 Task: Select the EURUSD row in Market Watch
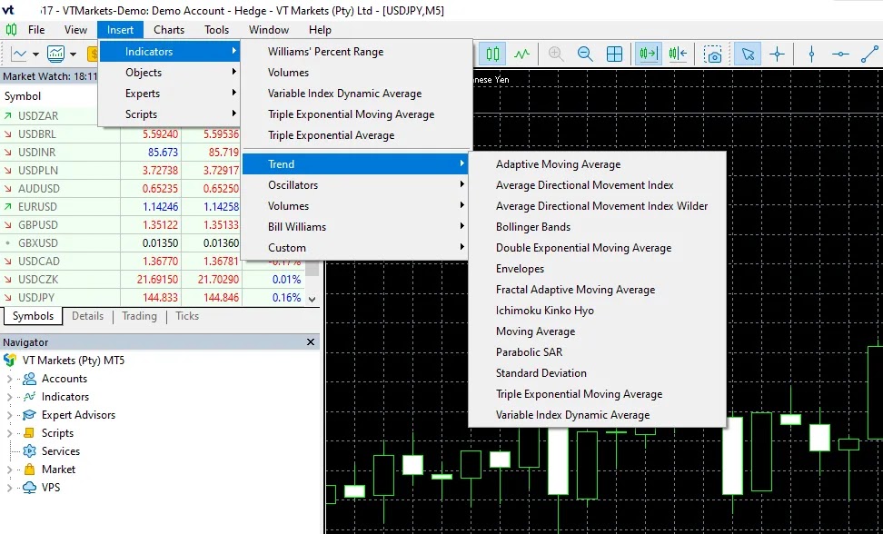point(152,206)
